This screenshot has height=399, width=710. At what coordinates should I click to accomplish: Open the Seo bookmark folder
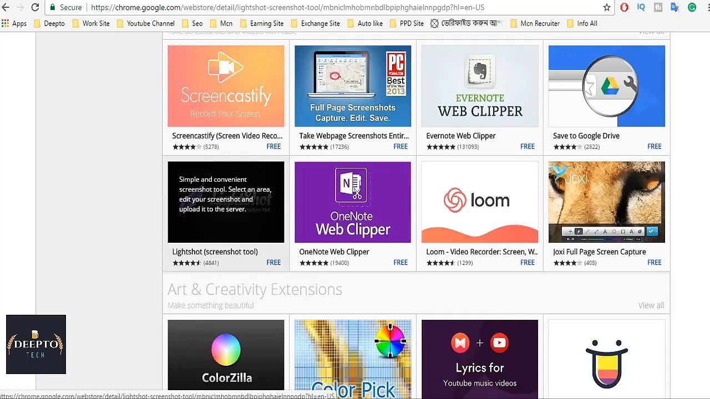[192, 23]
